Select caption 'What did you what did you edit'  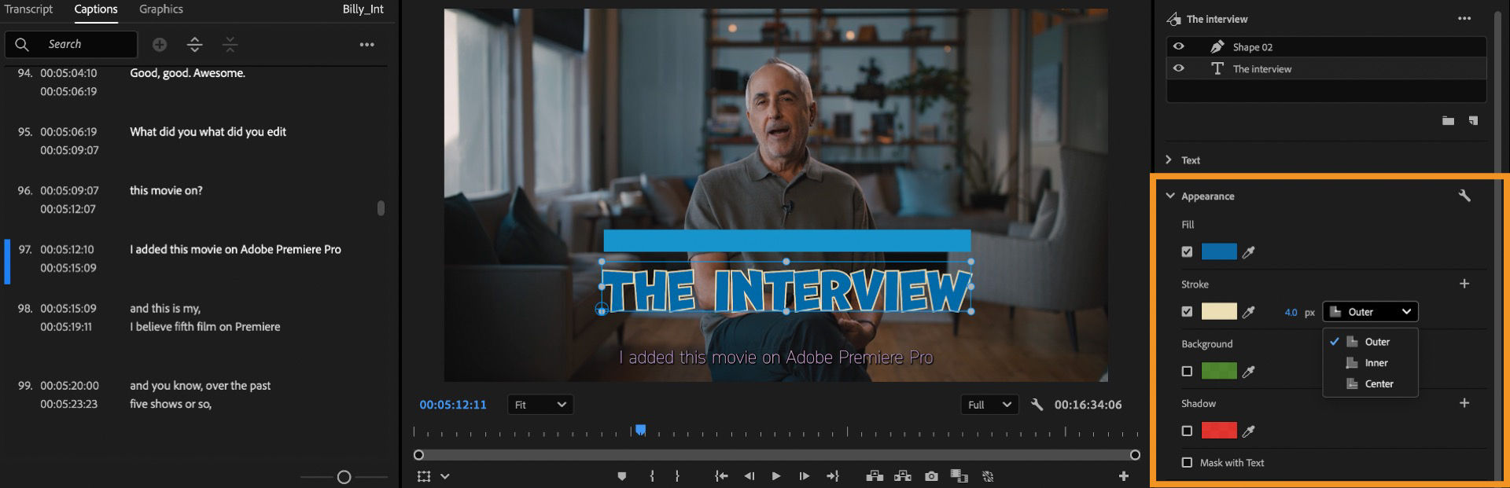tap(208, 132)
